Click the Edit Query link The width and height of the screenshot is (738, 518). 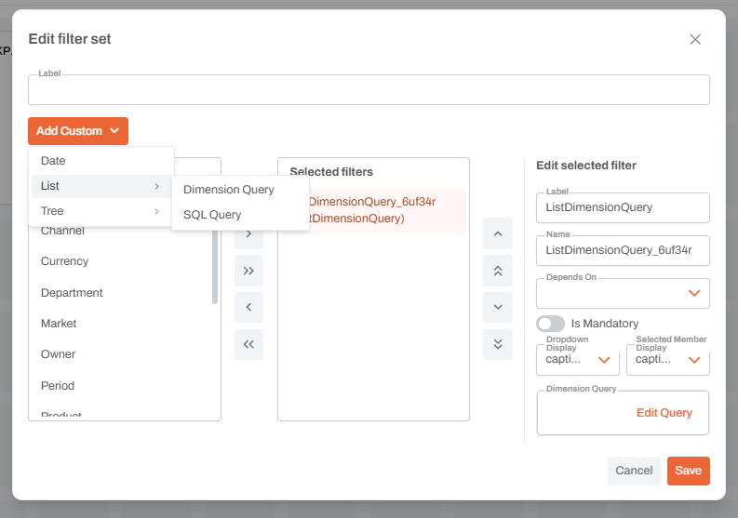point(664,413)
